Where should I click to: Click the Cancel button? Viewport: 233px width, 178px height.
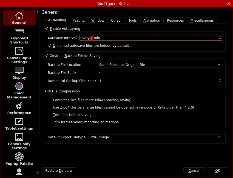pyautogui.click(x=194, y=170)
